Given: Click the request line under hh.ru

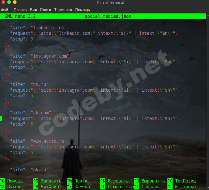Looking at the screenshot, I should point(95,90).
